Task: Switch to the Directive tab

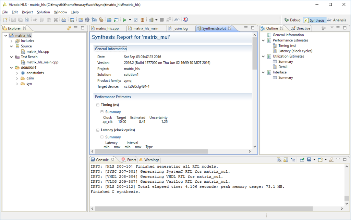Action: tap(300, 28)
